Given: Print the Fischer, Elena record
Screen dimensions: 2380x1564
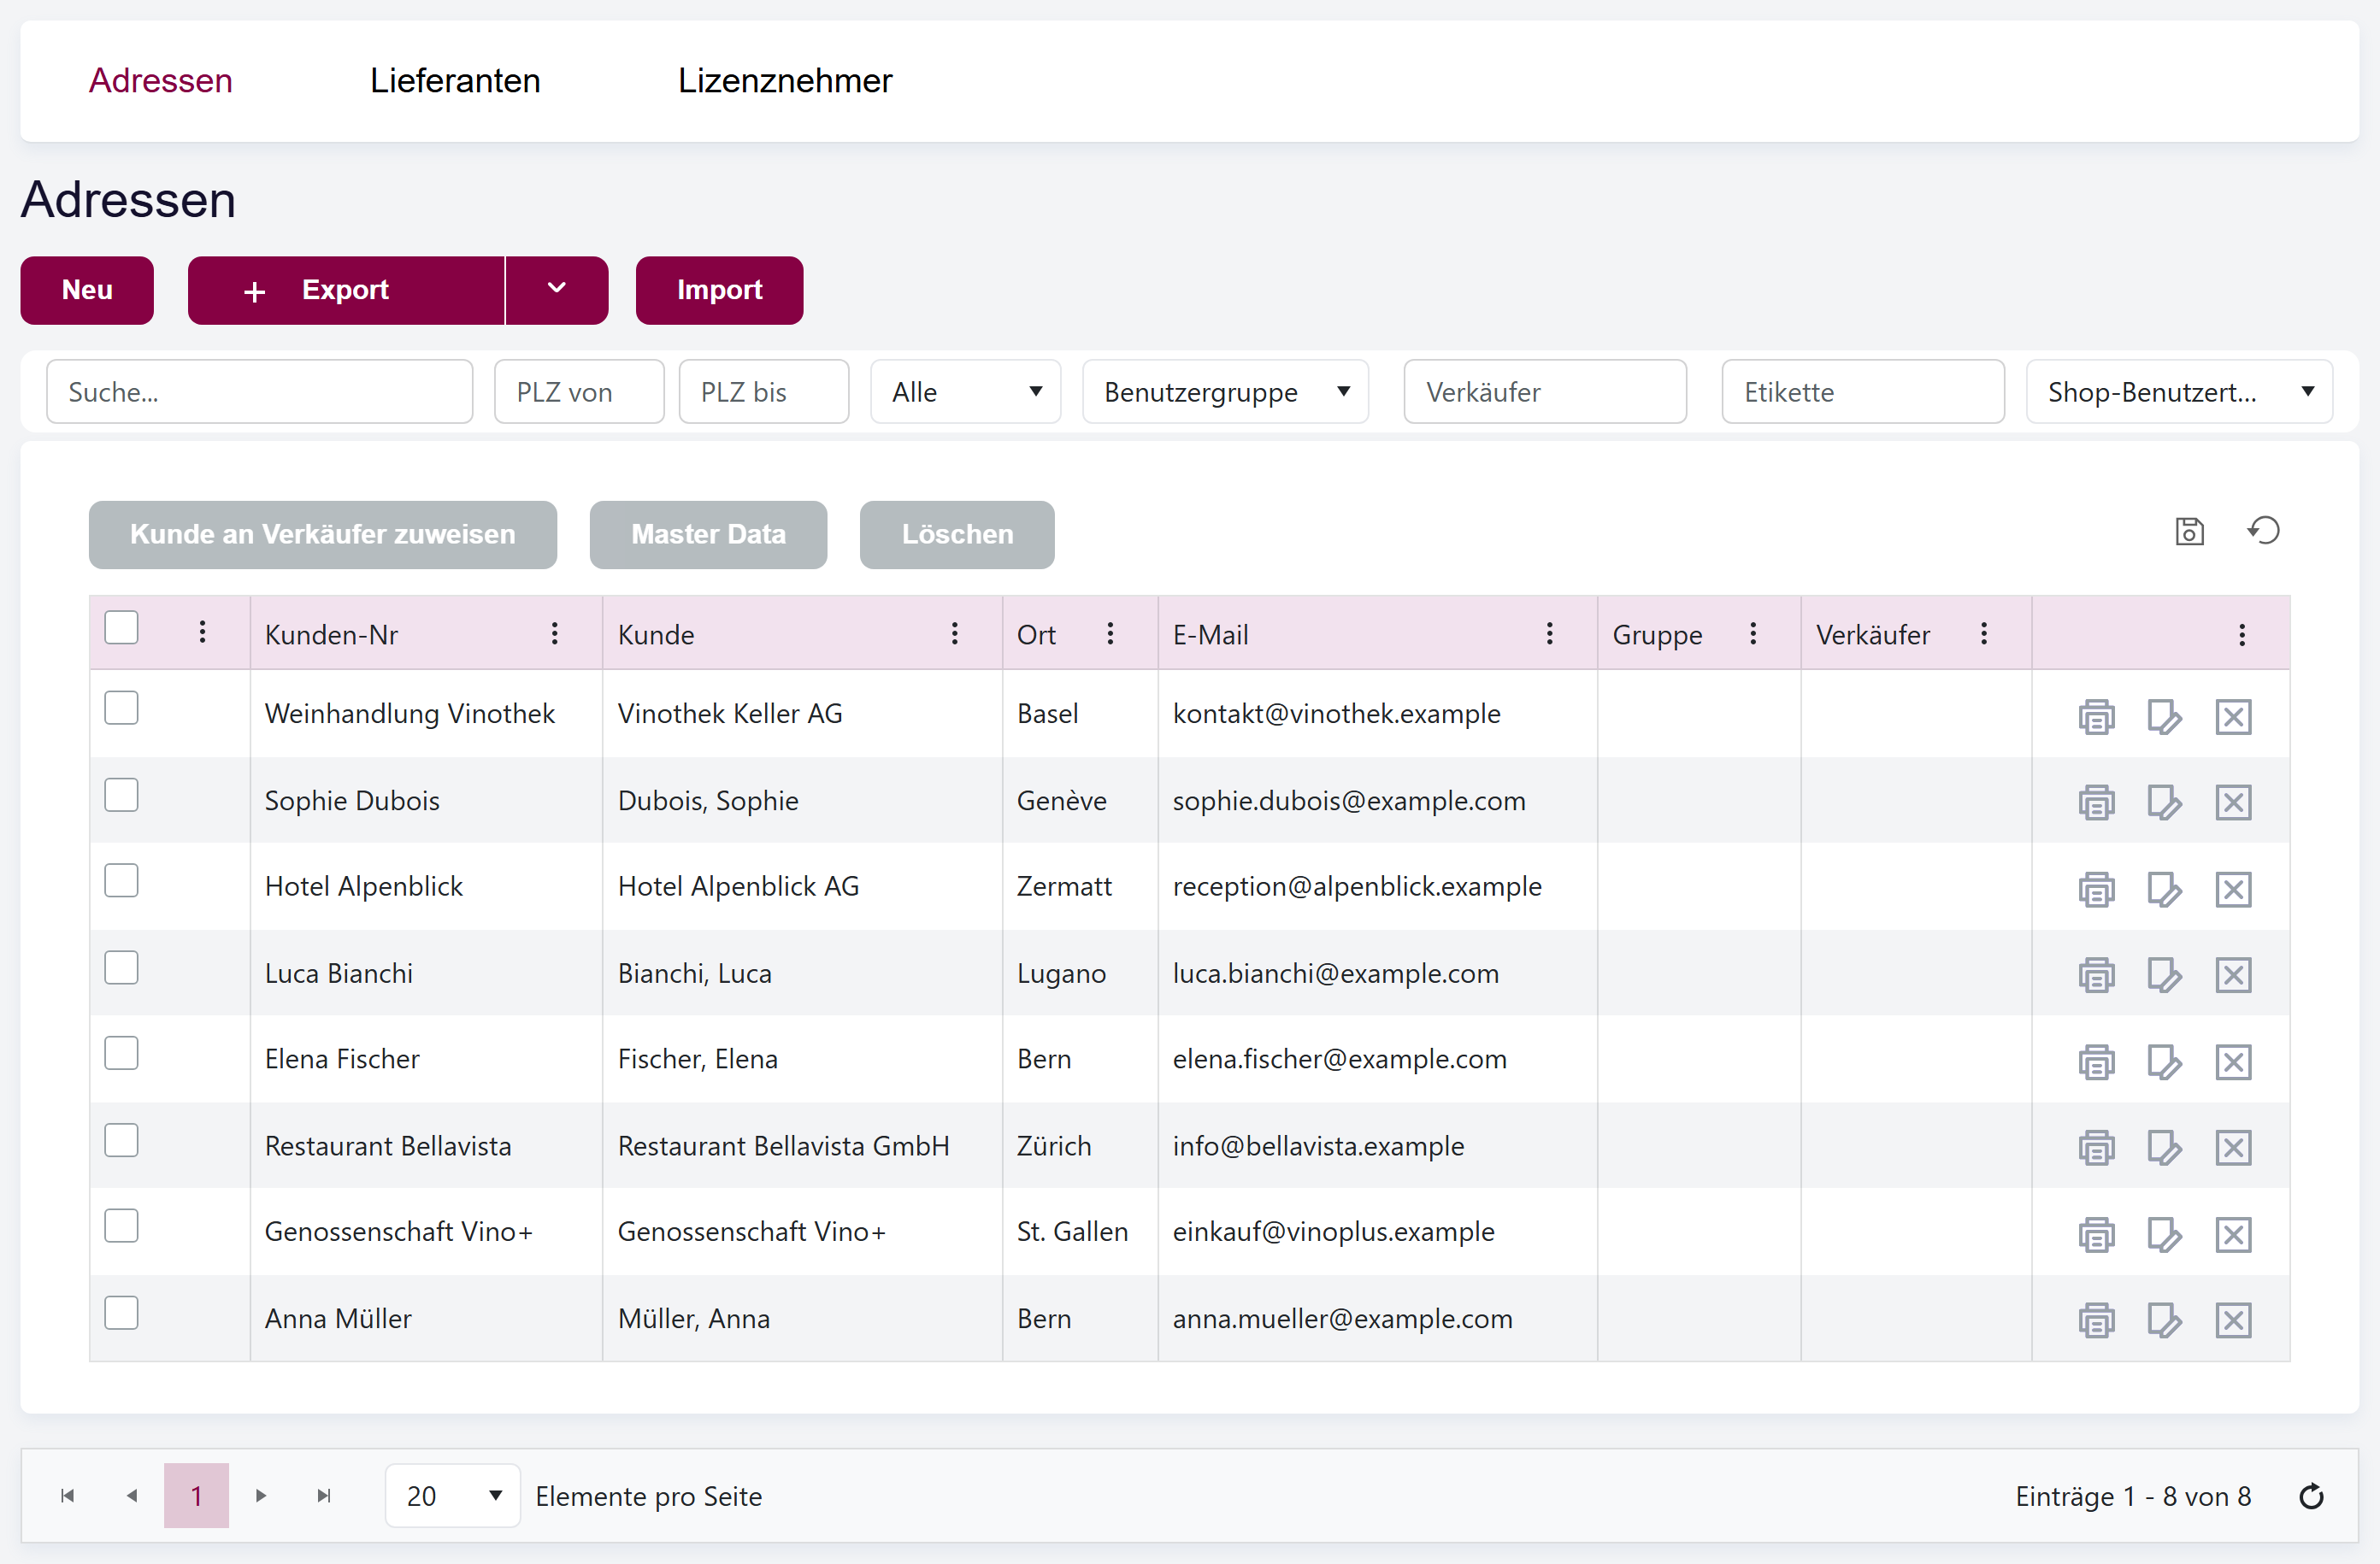Looking at the screenshot, I should (2096, 1062).
